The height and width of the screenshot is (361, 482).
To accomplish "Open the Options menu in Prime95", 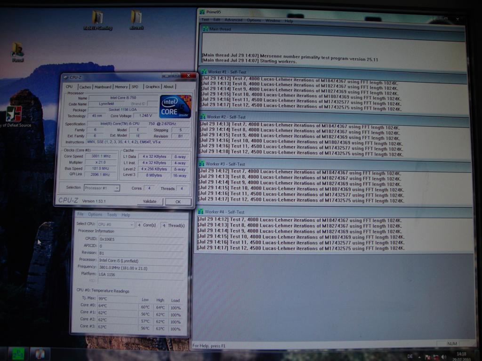I will click(x=254, y=20).
